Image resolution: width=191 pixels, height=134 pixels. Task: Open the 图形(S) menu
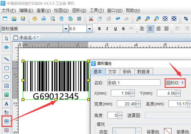79,11
